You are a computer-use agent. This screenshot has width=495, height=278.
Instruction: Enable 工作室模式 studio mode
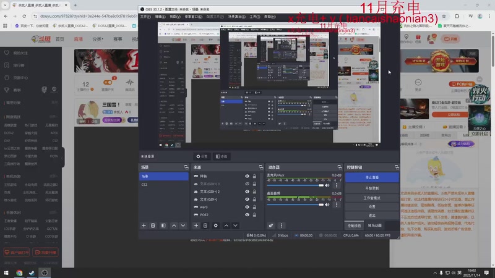[372, 198]
